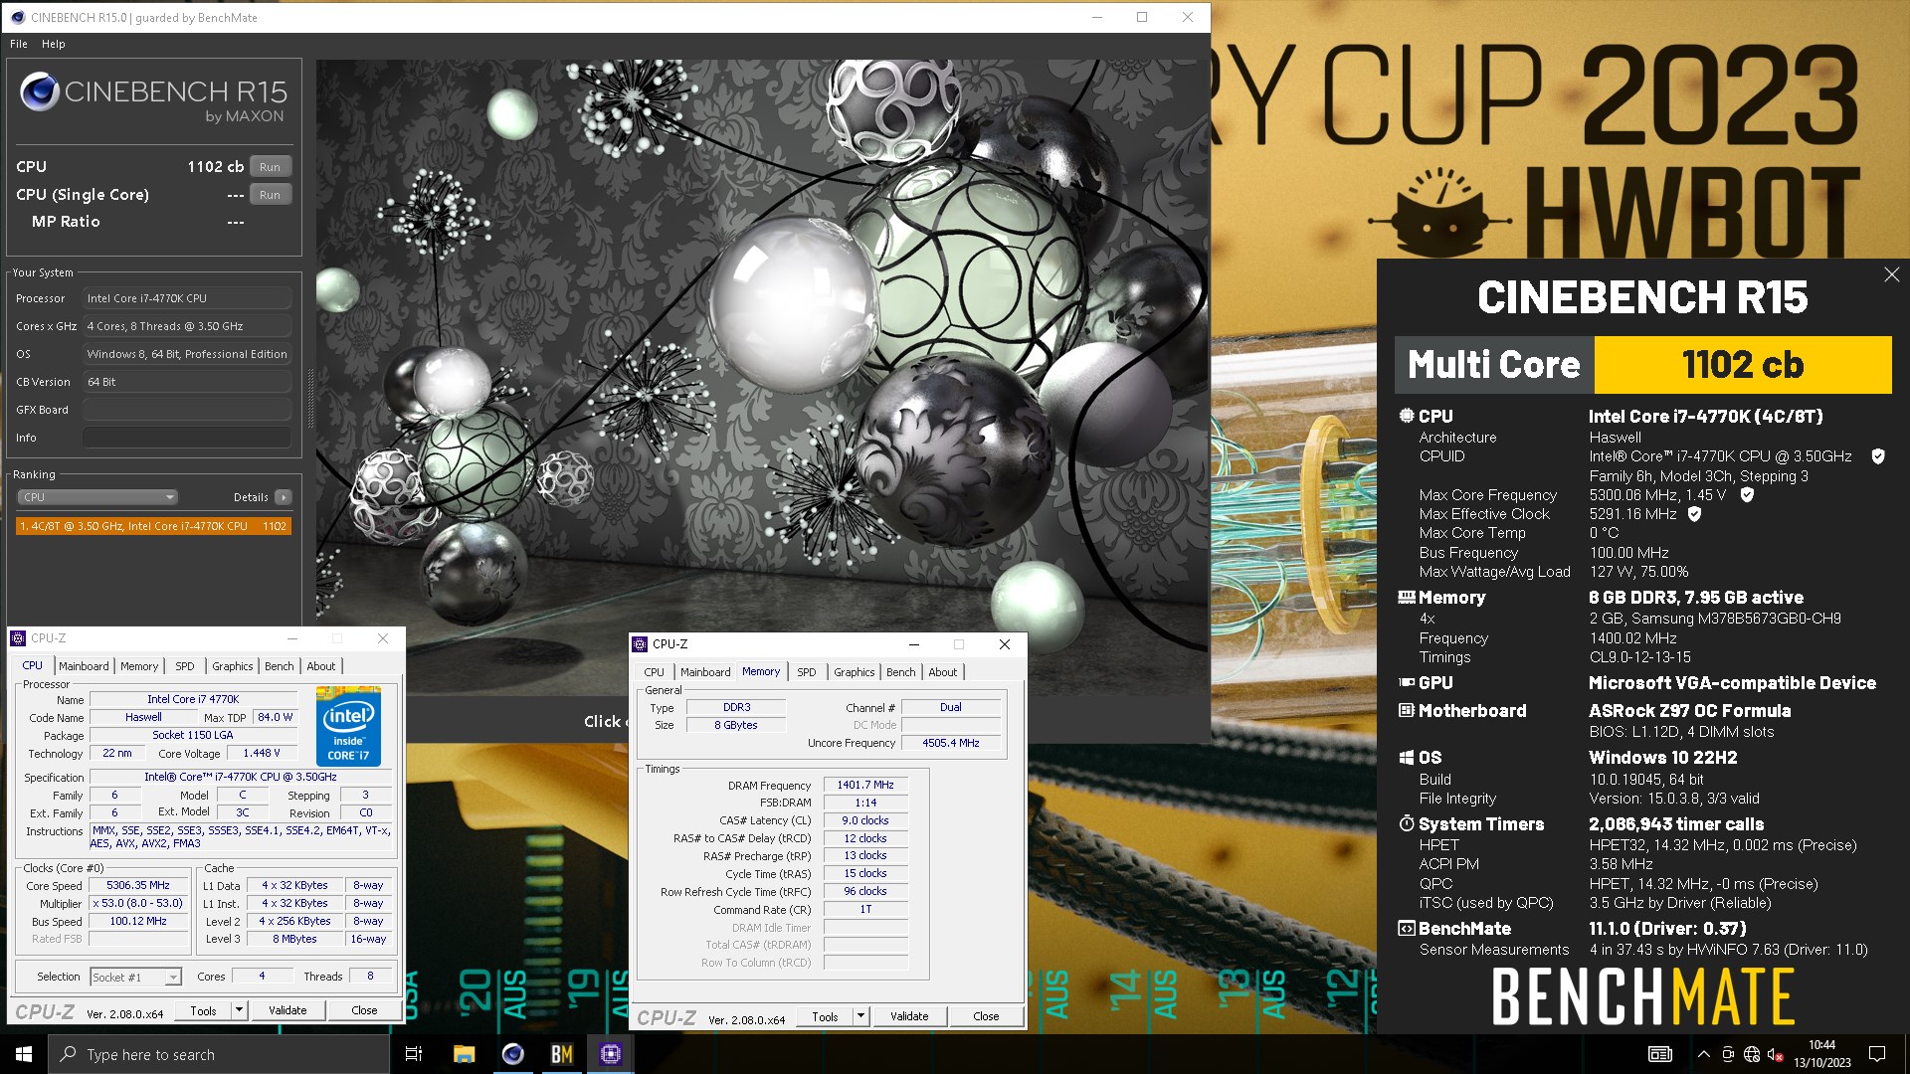Open SPD tab in right CPU-Z window
This screenshot has width=1910, height=1074.
click(x=807, y=672)
